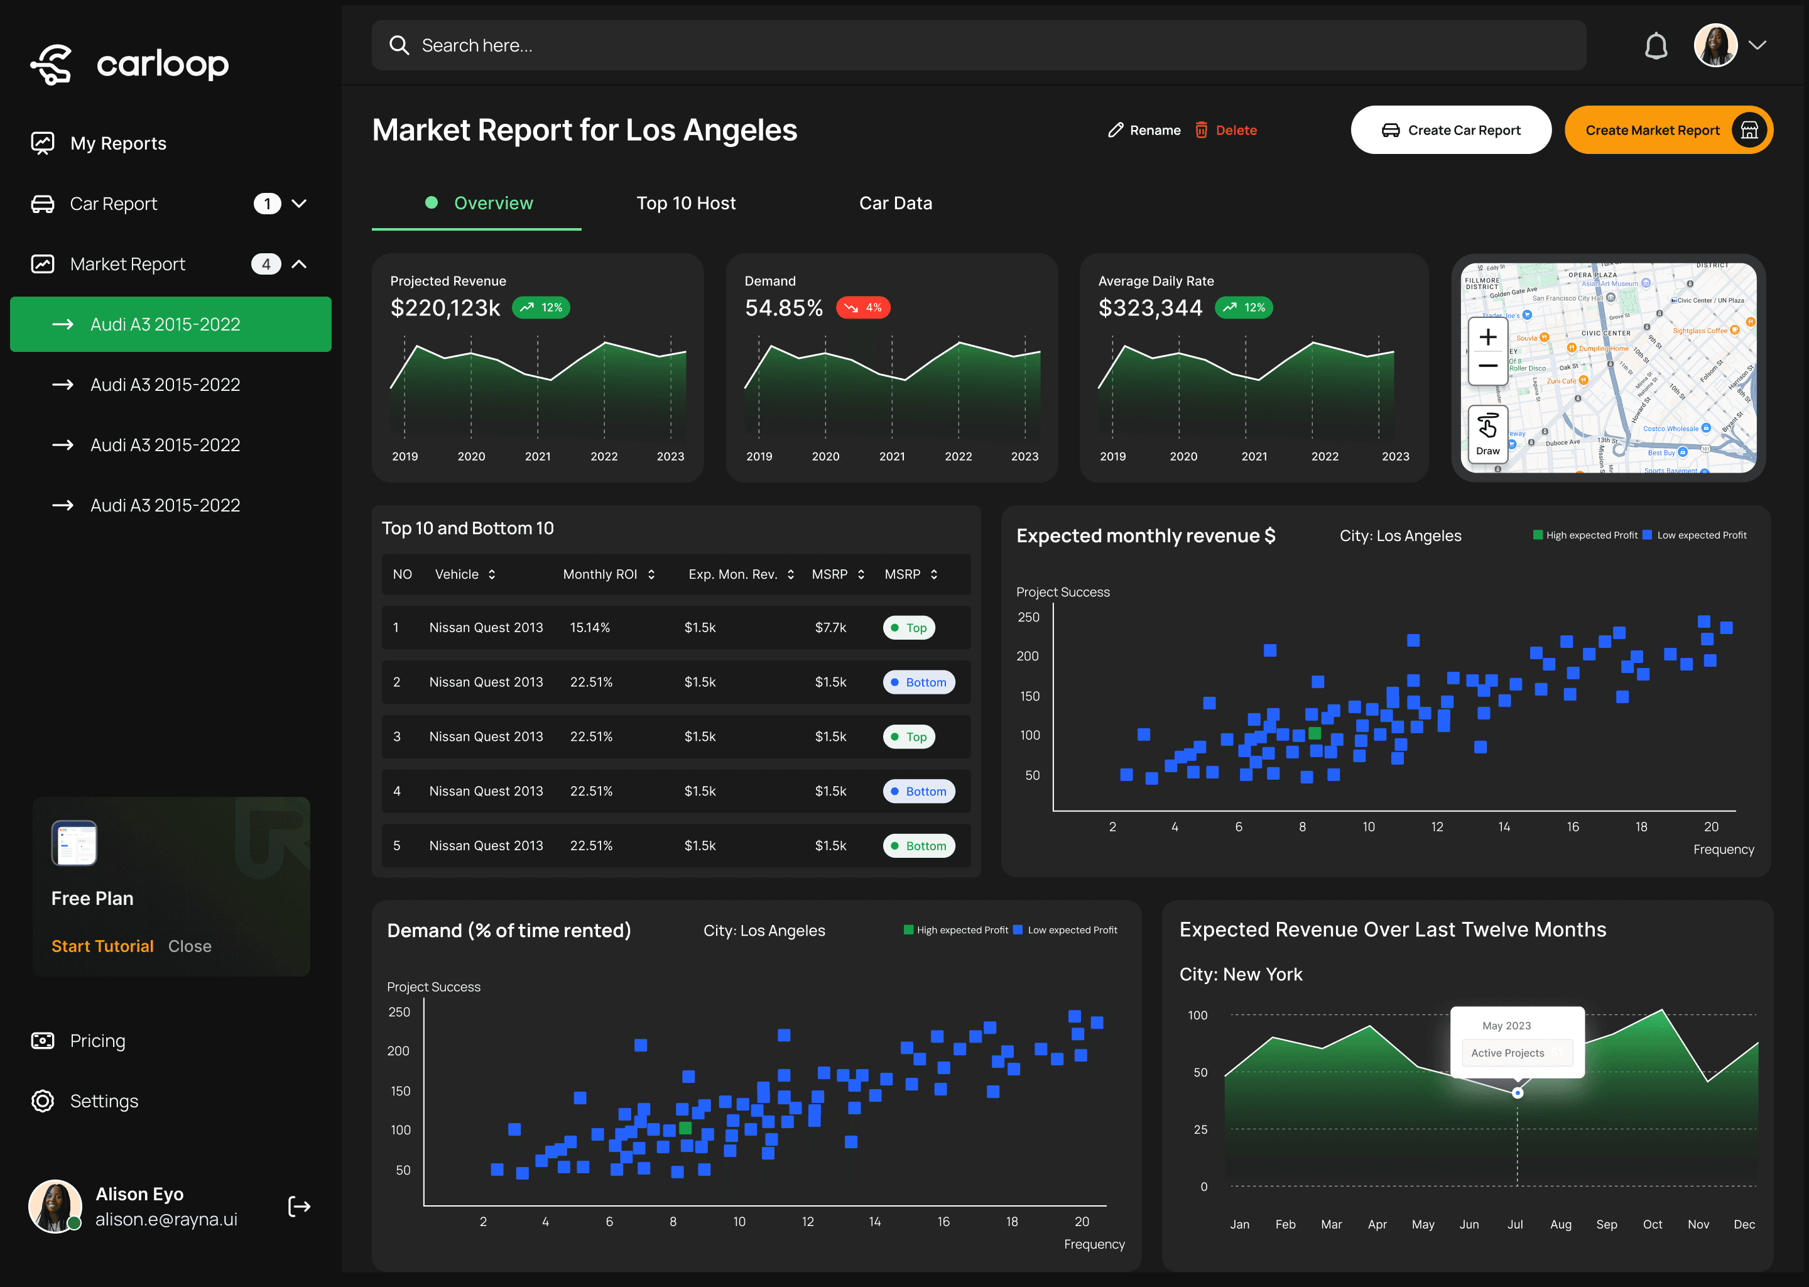Open the Pricing sidebar item
The width and height of the screenshot is (1809, 1287).
(97, 1041)
